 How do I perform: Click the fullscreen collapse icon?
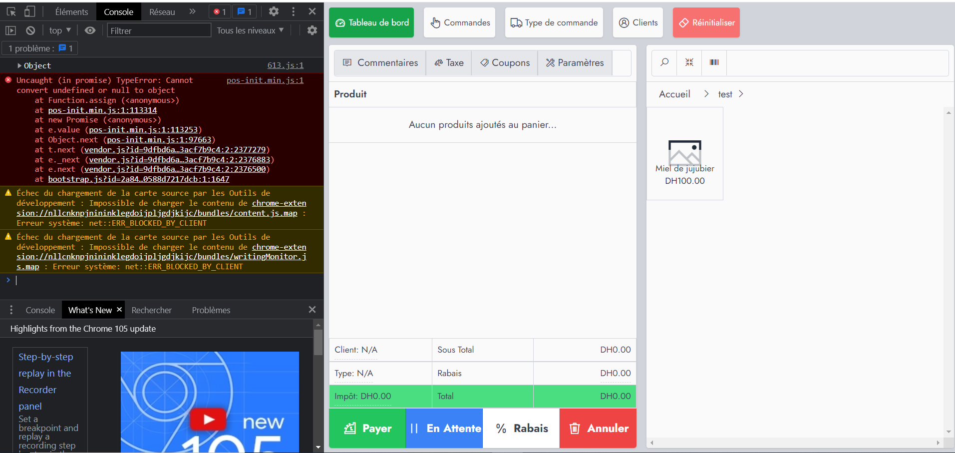coord(689,62)
